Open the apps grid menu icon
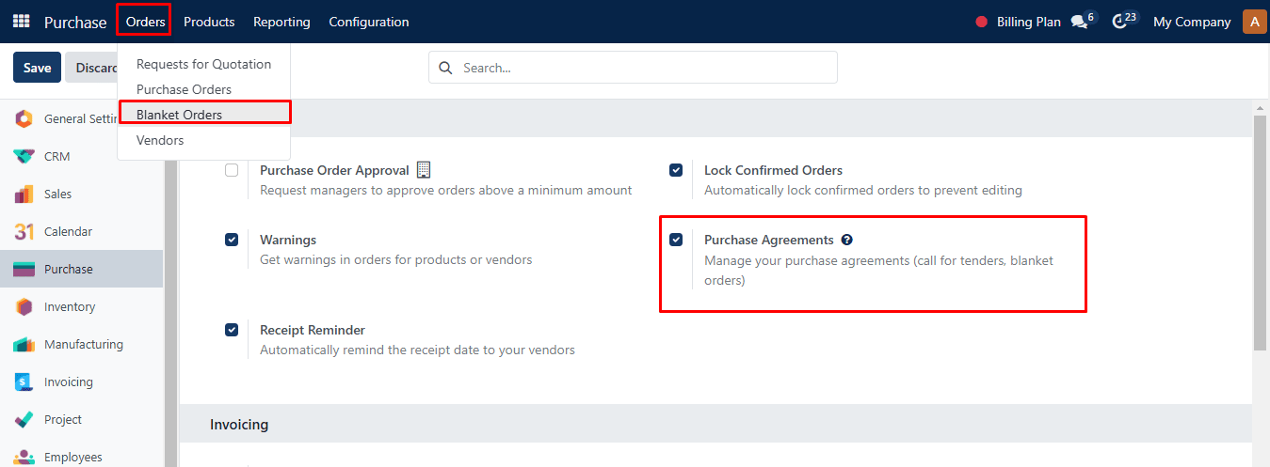 click(x=21, y=21)
